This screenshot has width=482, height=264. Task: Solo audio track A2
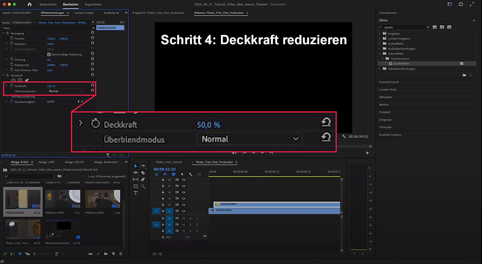190,225
